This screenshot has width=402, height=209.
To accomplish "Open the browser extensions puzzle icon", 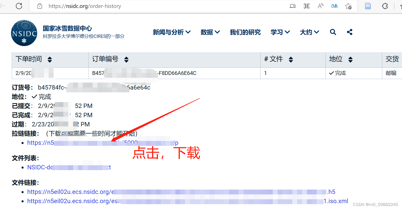I will coord(385,6).
